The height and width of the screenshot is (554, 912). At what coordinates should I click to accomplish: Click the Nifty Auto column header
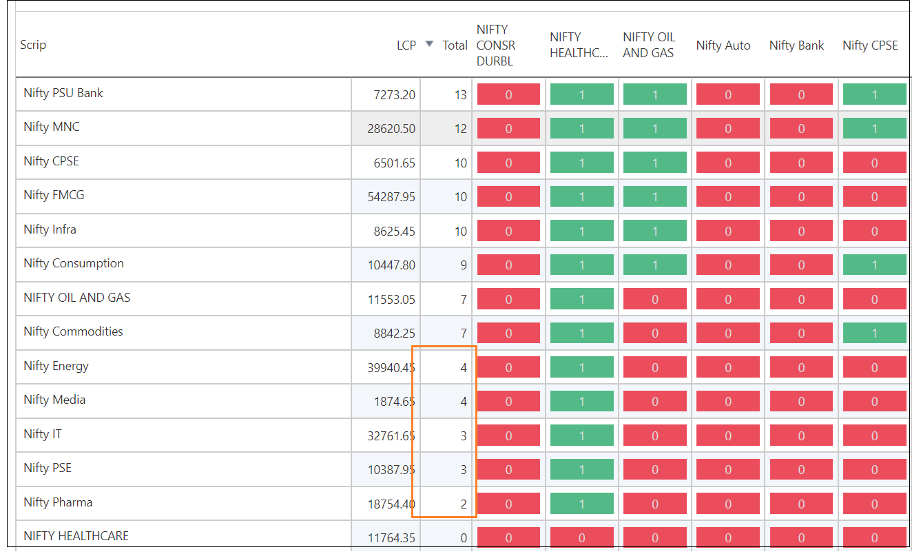tap(723, 45)
